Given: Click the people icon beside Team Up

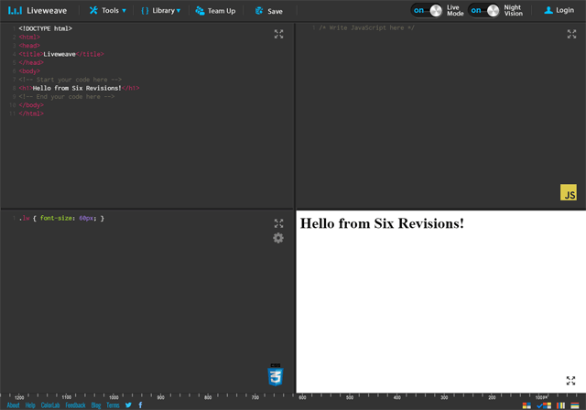Looking at the screenshot, I should coord(200,11).
